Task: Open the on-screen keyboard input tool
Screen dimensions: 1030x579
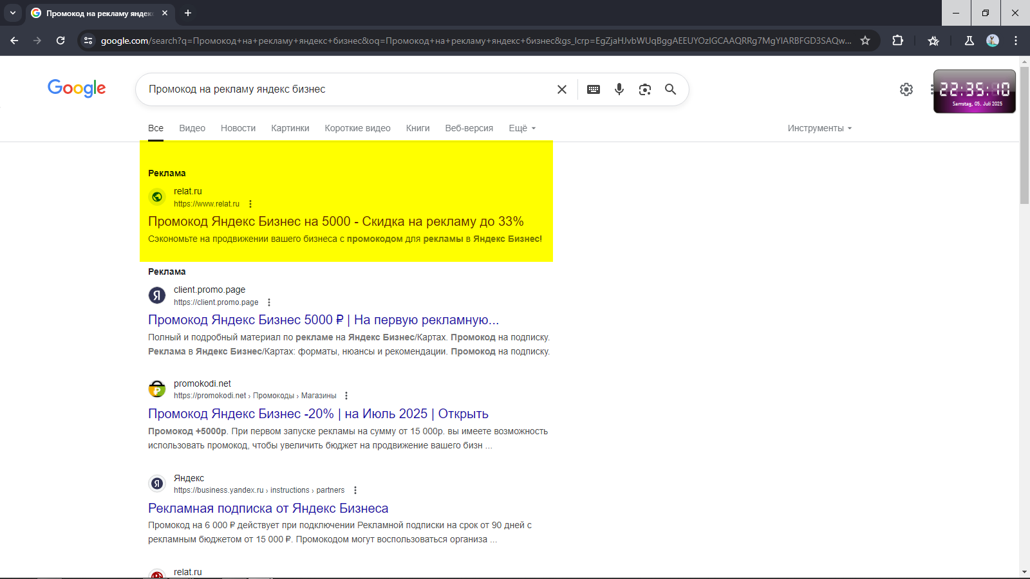Action: pos(594,89)
